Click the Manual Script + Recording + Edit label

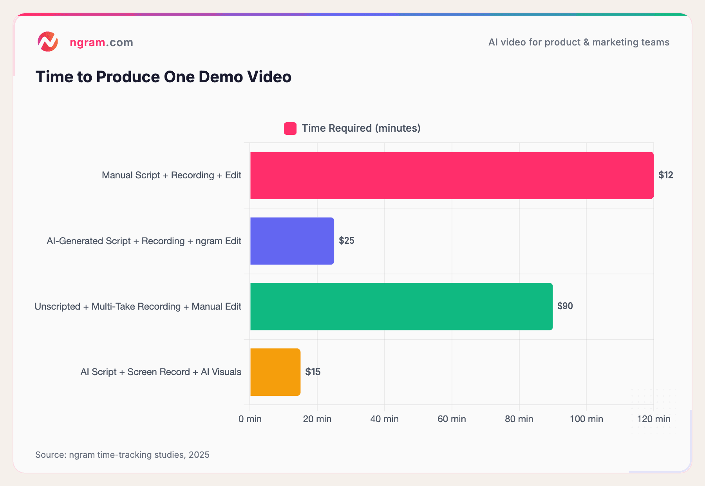coord(172,175)
